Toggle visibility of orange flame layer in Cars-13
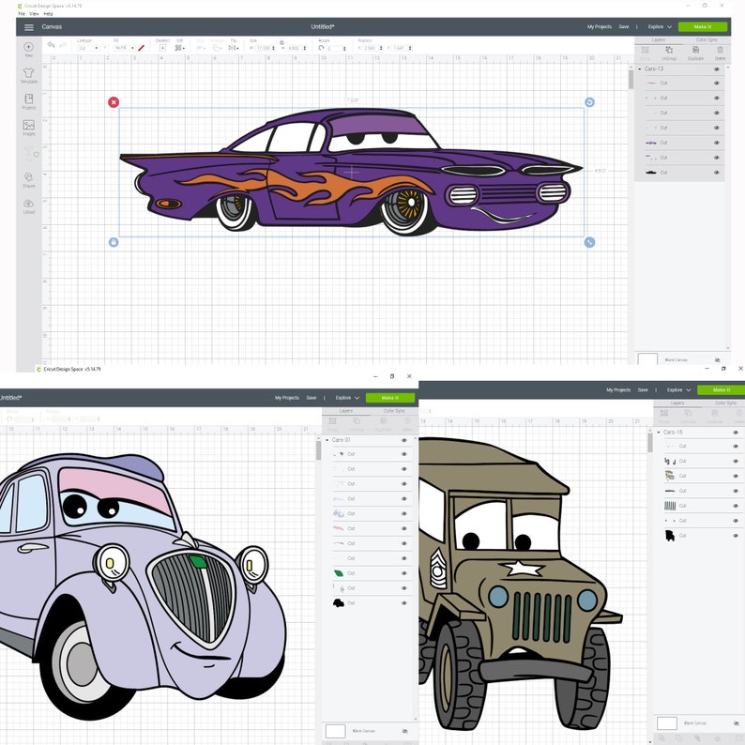The image size is (745, 745). [x=717, y=84]
